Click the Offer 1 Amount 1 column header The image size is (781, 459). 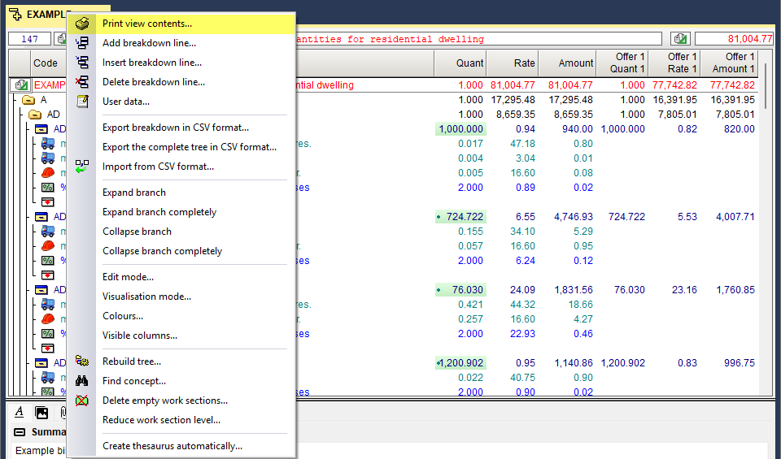point(729,63)
